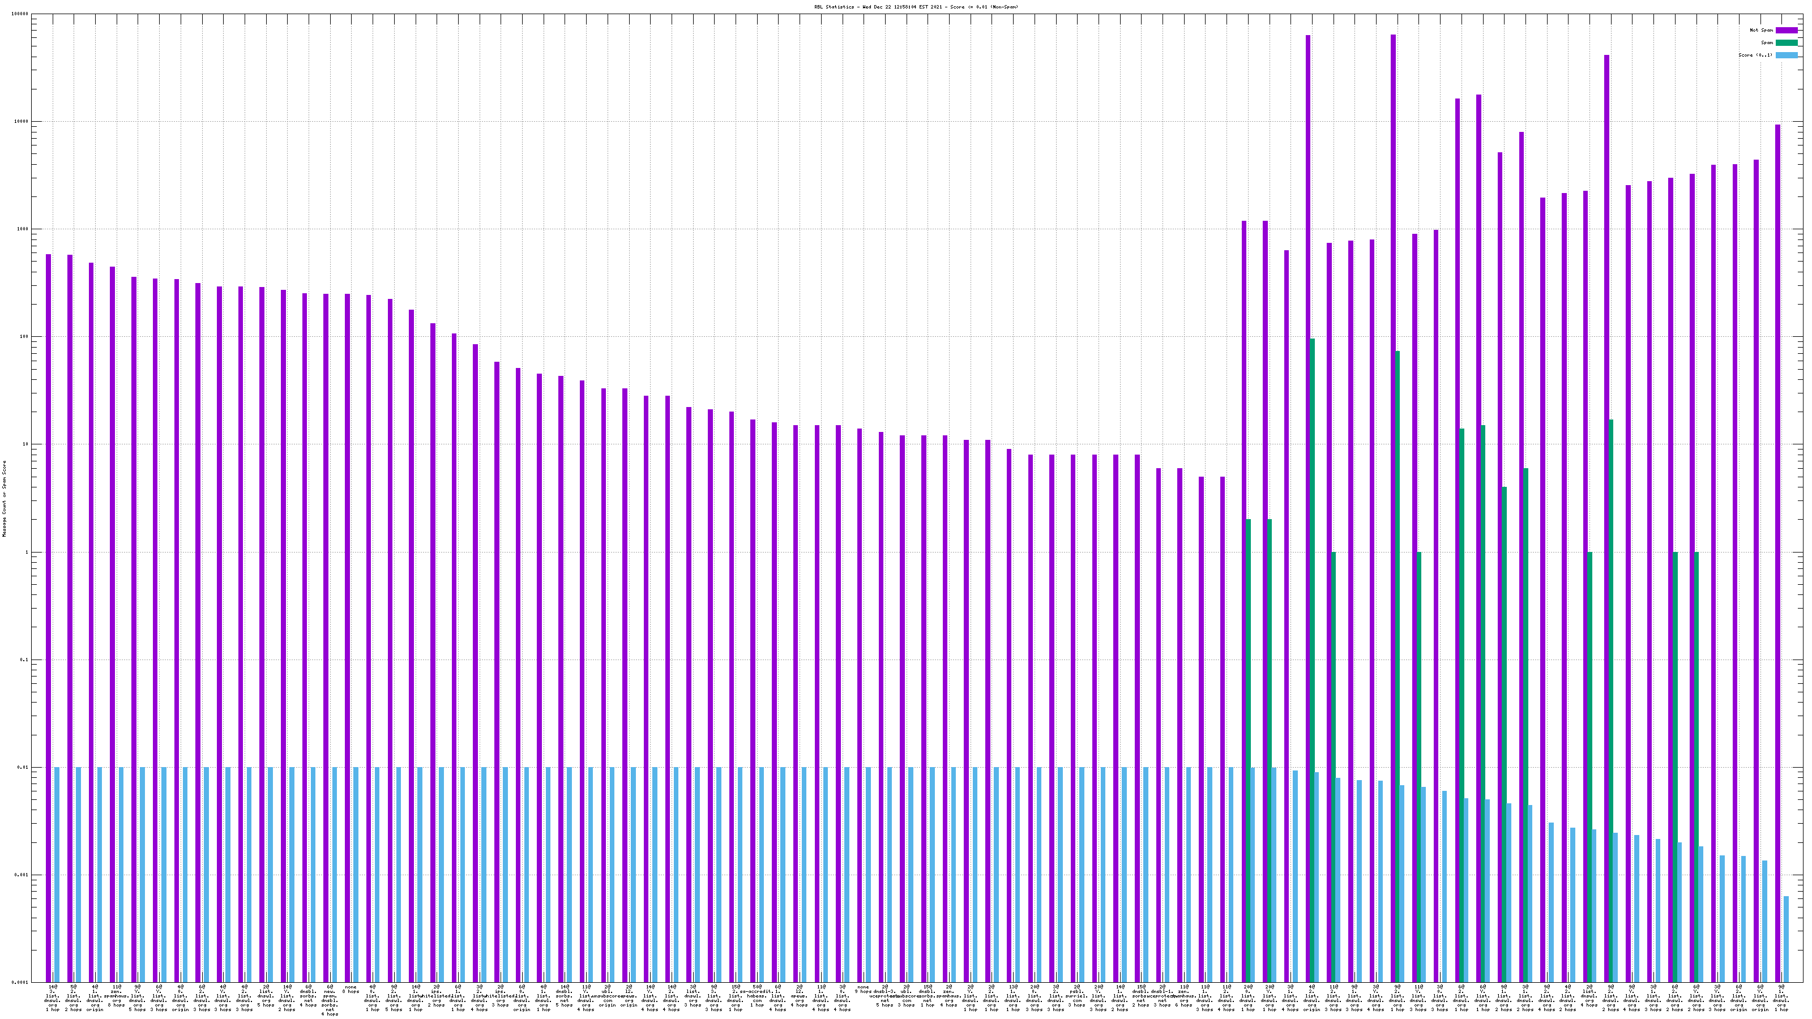1812x1019 pixels.
Task: Click the 0.01 y-axis tick label
Action: pos(23,768)
